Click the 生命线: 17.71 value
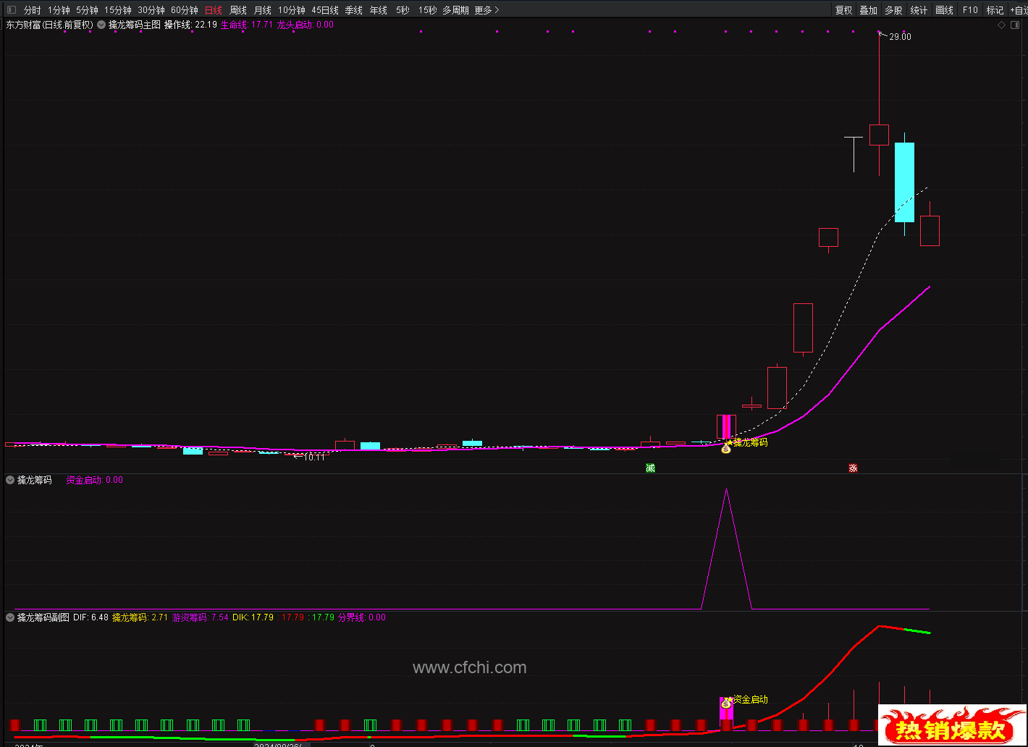 pos(247,25)
